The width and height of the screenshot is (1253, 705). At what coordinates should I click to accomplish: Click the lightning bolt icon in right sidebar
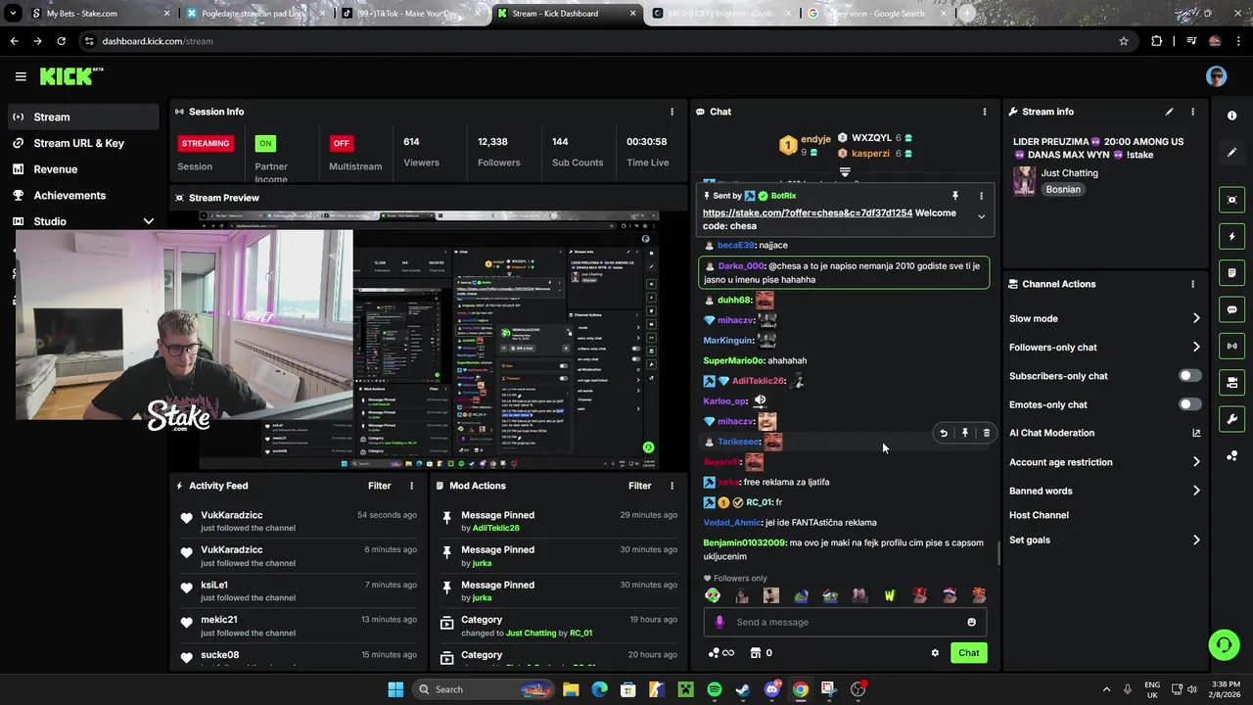(1231, 236)
